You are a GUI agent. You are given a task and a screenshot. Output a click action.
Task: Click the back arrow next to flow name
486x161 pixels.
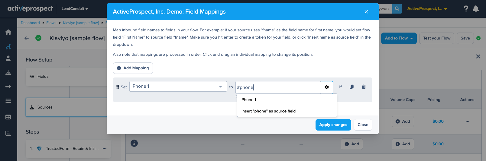point(27,38)
